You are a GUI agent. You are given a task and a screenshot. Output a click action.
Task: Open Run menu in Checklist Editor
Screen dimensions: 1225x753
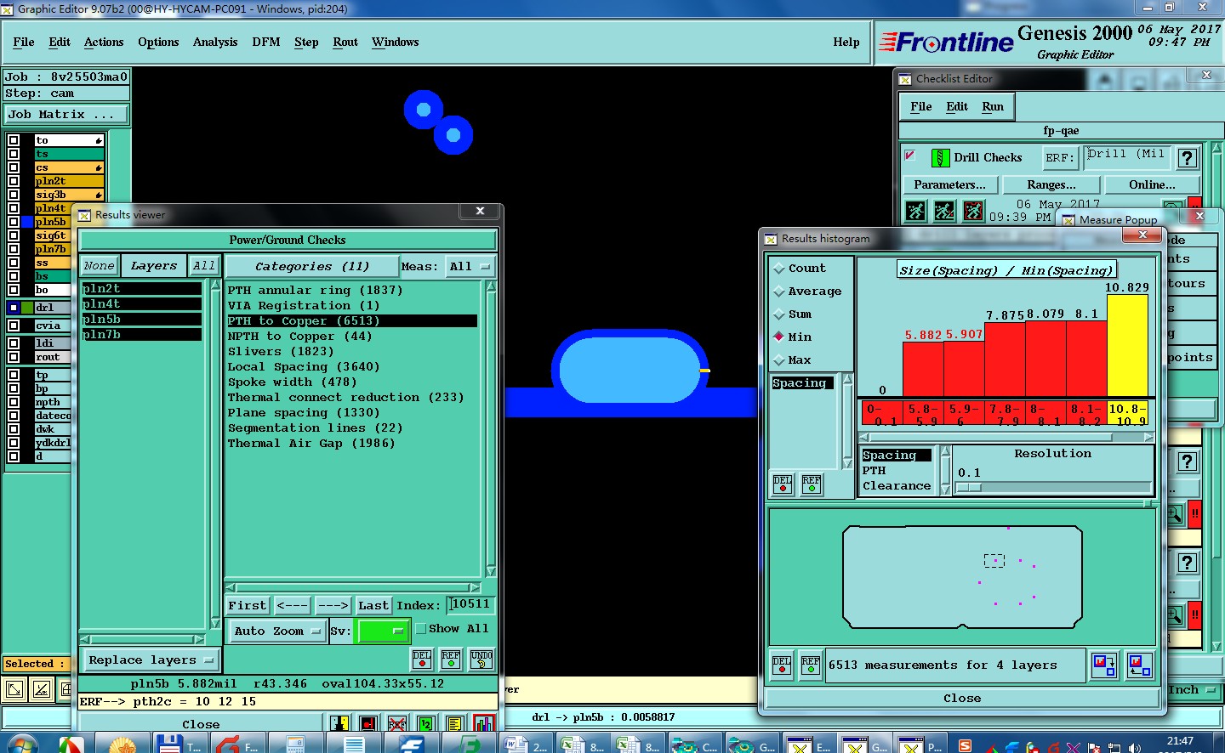pos(993,106)
